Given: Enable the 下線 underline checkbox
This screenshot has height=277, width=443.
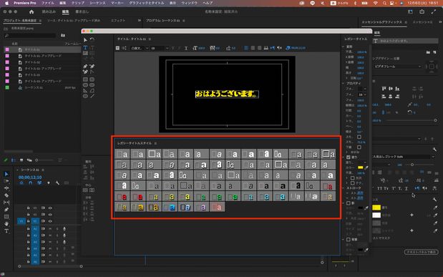Looking at the screenshot, I should point(359,147).
